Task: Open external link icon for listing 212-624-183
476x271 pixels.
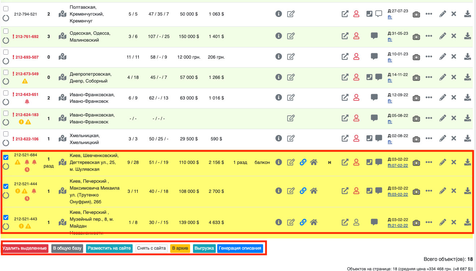Action: 345,118
